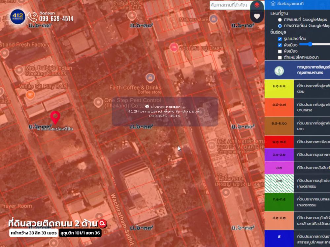Click the red land plot location pin
The height and width of the screenshot is (247, 330).
55,117
